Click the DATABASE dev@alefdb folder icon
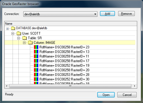This screenshot has width=143, height=103. tap(13, 28)
